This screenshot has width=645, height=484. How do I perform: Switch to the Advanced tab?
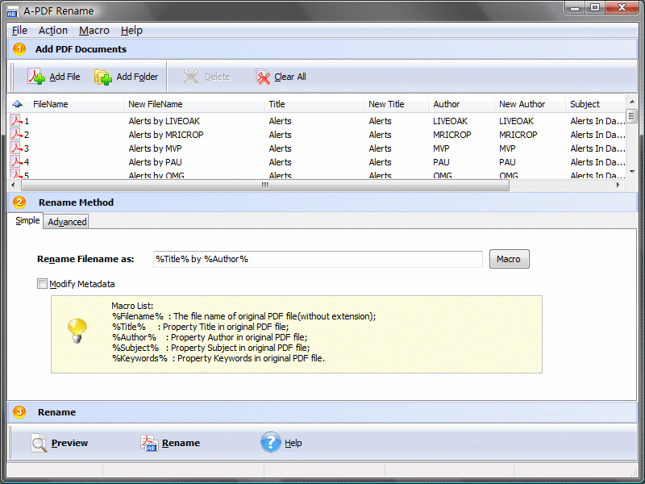[65, 221]
